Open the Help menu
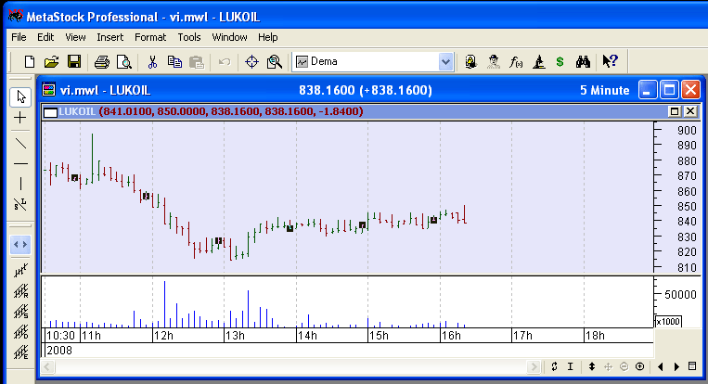The width and height of the screenshot is (708, 384). point(268,37)
